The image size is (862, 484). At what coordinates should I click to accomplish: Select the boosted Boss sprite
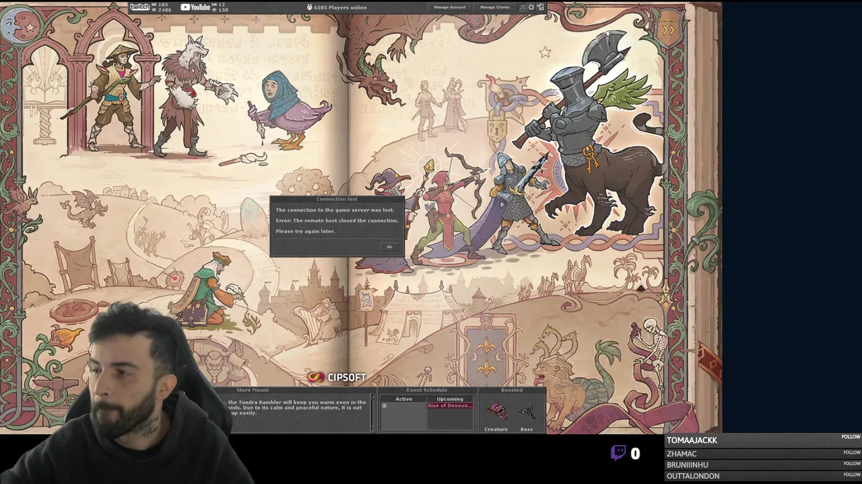[x=527, y=411]
